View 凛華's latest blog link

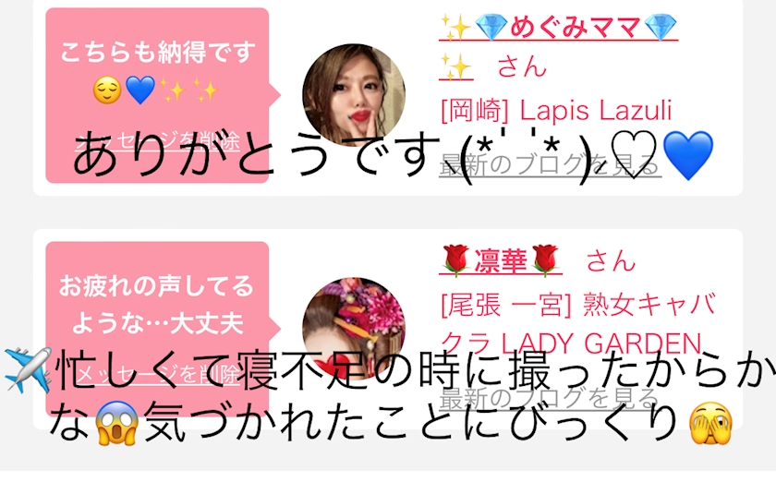(549, 398)
